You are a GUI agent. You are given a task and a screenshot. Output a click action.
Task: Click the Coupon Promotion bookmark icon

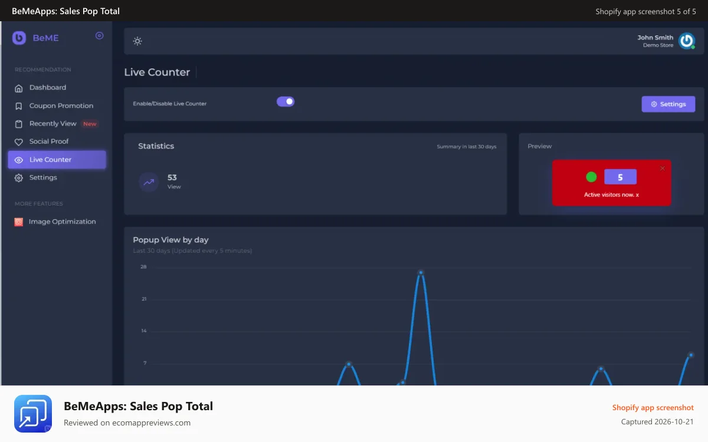click(x=18, y=106)
